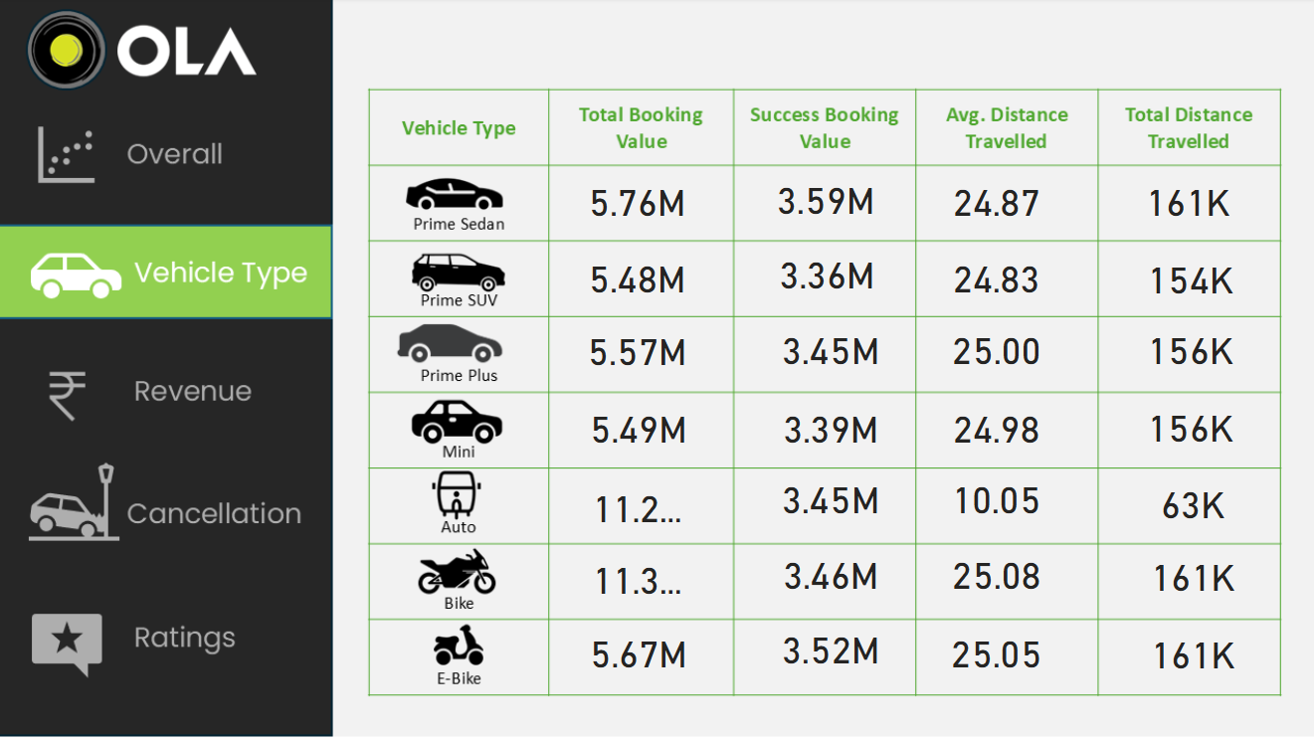Select the 3.52M success booking value
Viewport: 1314px width, 739px height.
831,651
